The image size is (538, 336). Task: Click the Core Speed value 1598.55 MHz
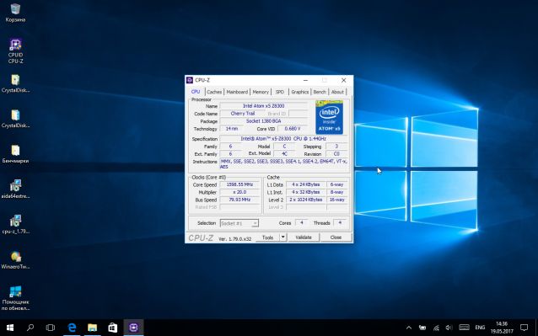tap(239, 184)
